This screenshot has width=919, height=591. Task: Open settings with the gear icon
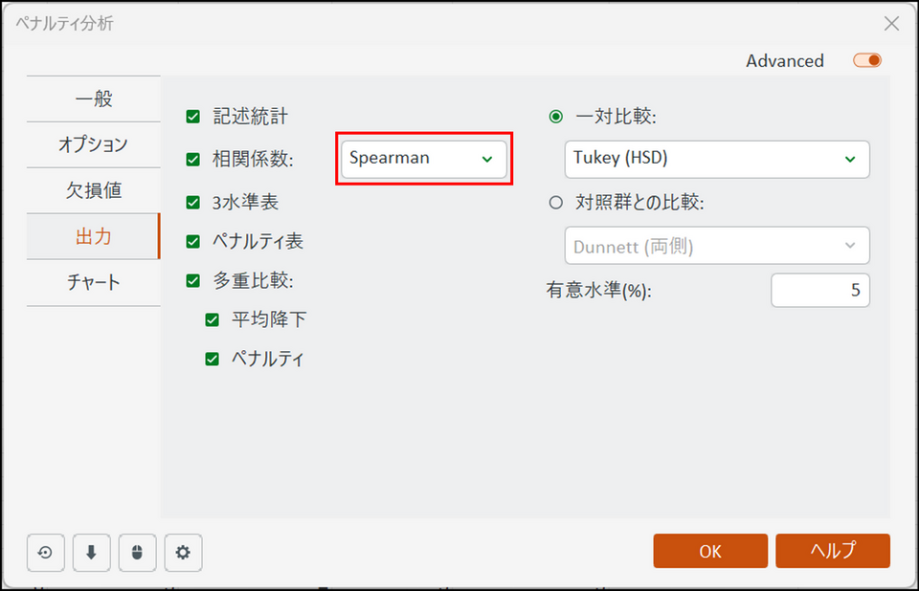(x=184, y=552)
